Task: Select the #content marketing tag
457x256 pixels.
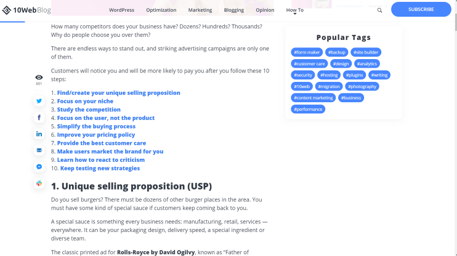Action: [x=313, y=98]
